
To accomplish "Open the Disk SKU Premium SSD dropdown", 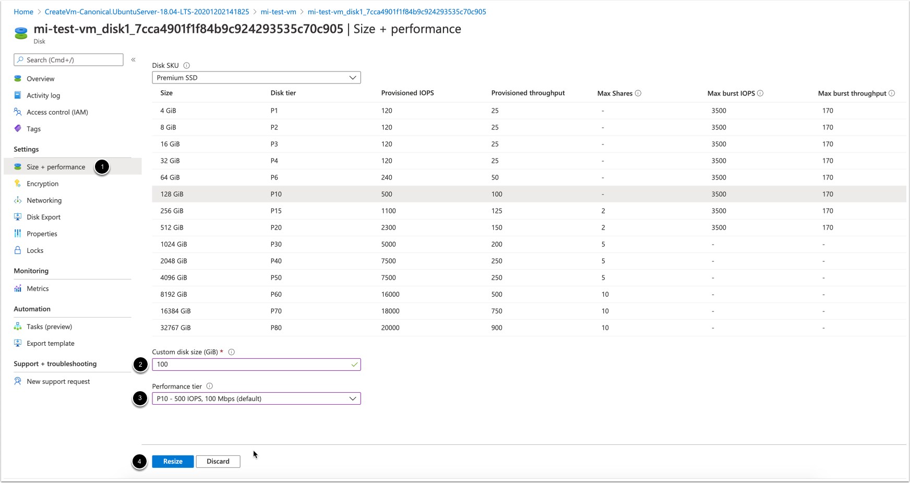I will coord(256,78).
